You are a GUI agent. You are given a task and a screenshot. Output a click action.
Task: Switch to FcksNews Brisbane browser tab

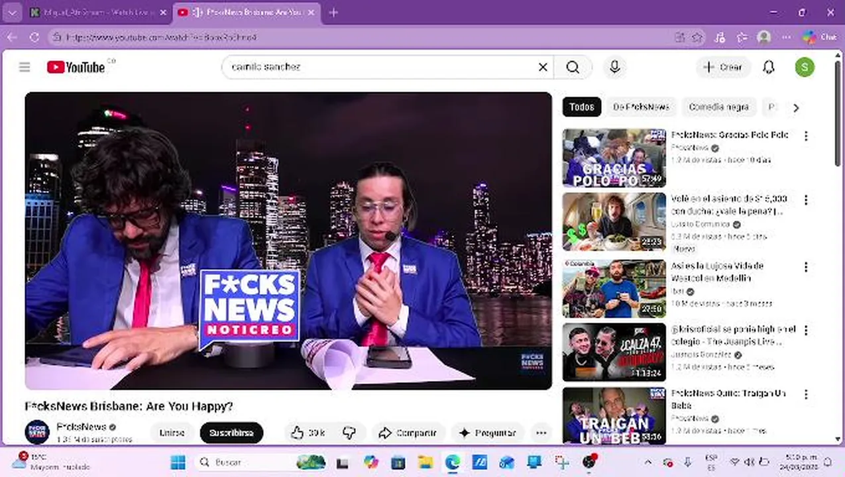(x=245, y=13)
